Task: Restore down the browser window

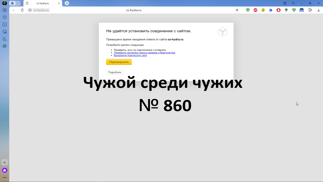Action: (x=310, y=3)
